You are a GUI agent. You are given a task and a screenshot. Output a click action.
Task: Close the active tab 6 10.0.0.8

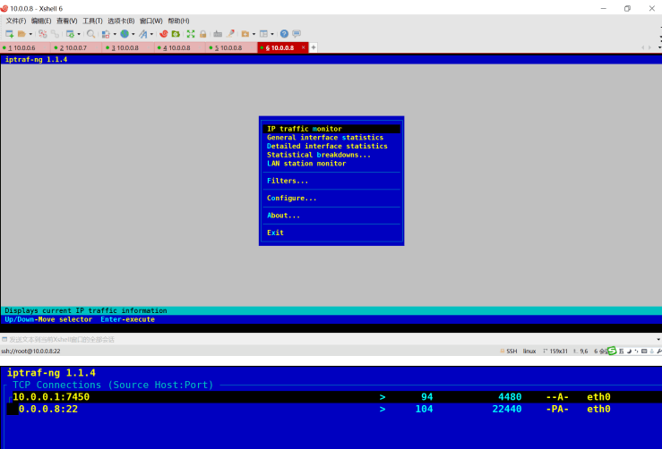pyautogui.click(x=303, y=47)
